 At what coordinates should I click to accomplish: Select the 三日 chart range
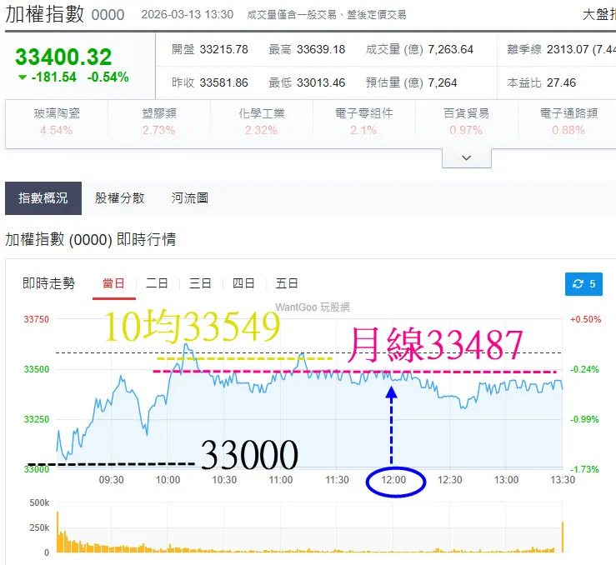coord(200,283)
